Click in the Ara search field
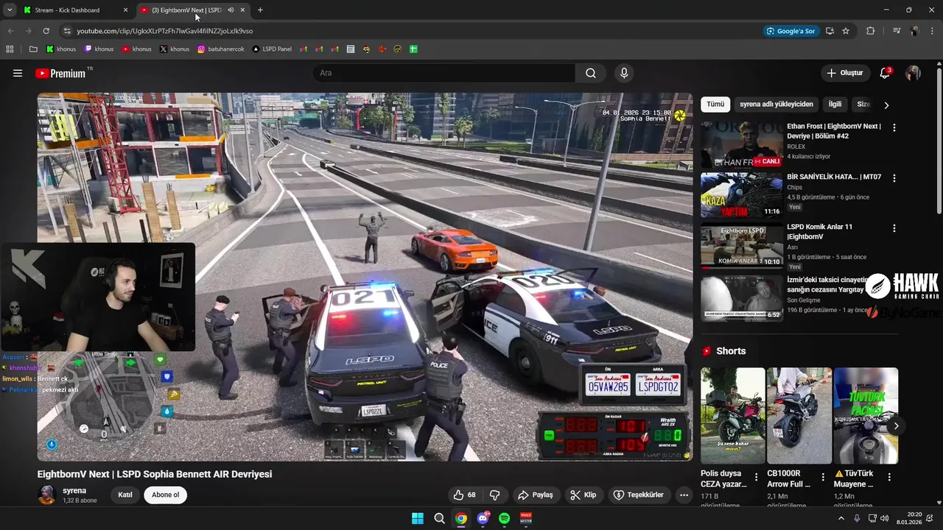 444,73
